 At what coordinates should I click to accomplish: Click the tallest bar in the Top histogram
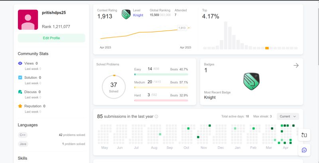tap(225, 35)
